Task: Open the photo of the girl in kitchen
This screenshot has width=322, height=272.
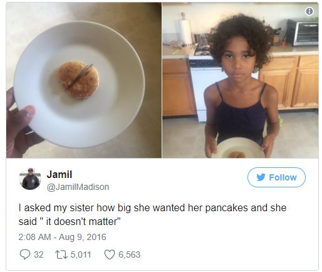Action: pos(241,80)
